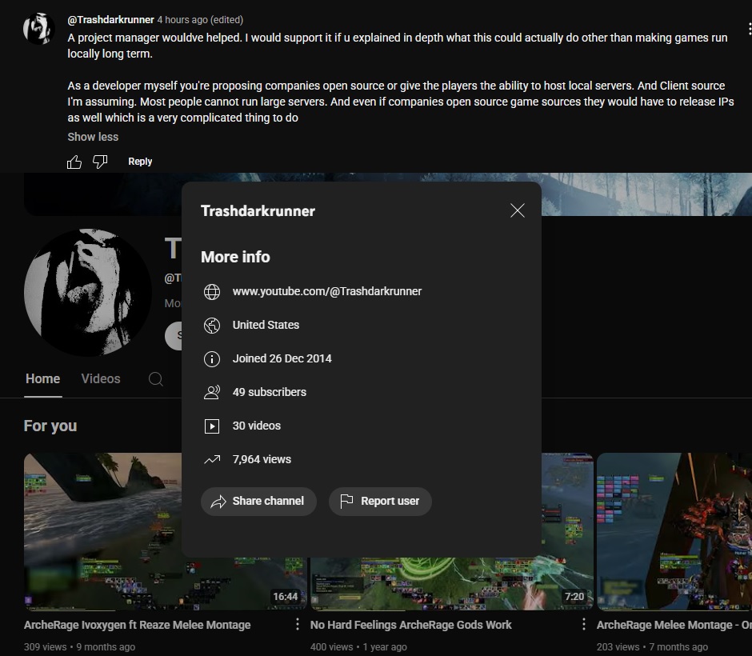Close the More info dialog
The height and width of the screenshot is (656, 752).
pyautogui.click(x=518, y=210)
